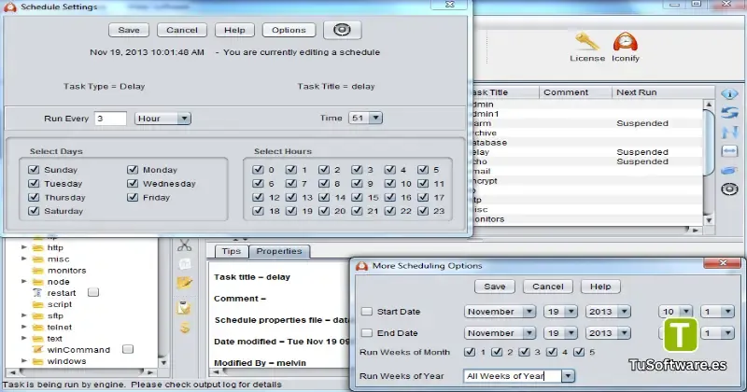Select the archive row in task list
The width and height of the screenshot is (747, 392).
point(586,133)
